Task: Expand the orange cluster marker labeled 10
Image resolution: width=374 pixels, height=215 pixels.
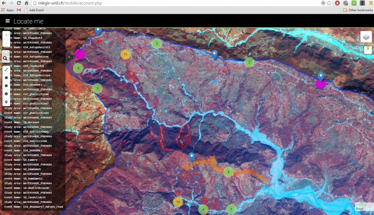Action: [178, 202]
